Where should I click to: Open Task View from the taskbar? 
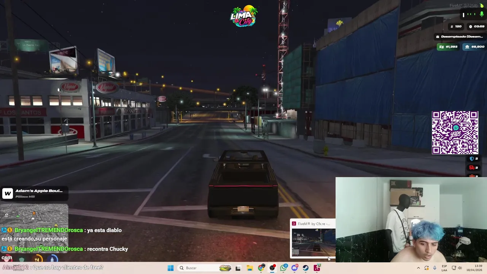click(238, 268)
